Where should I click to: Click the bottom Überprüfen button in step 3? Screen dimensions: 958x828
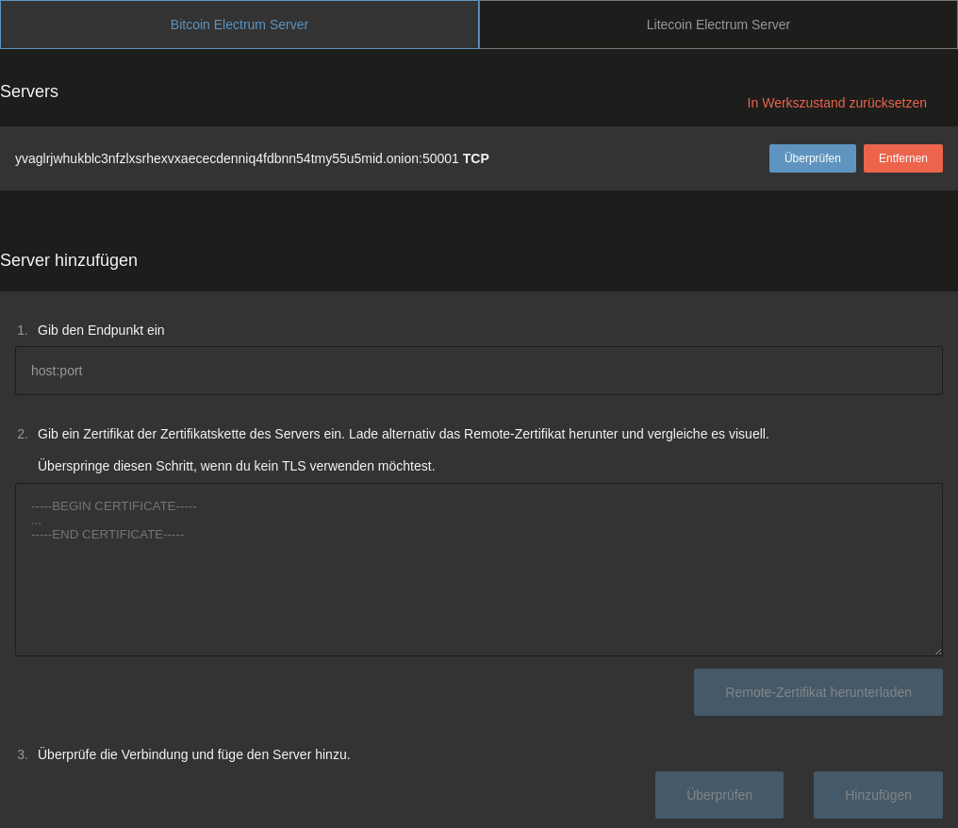tap(718, 795)
